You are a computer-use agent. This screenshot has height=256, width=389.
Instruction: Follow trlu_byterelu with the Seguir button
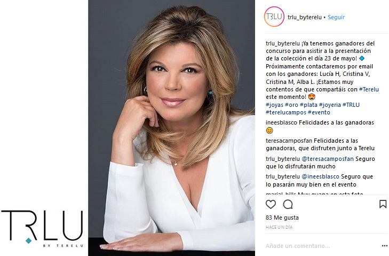tap(336, 17)
